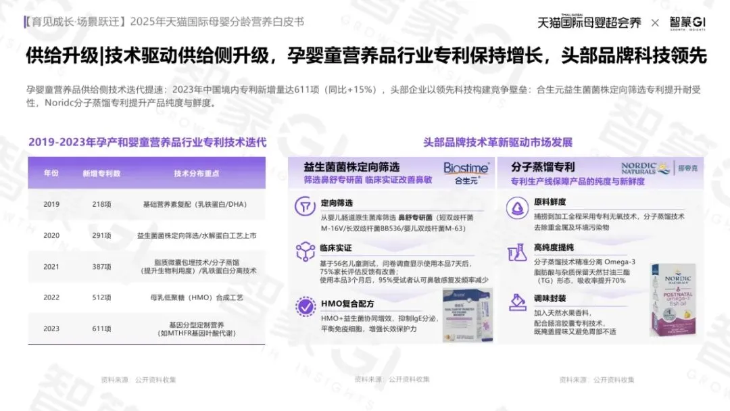Click the 智篆GI logo
The width and height of the screenshot is (730, 411).
[x=687, y=23]
